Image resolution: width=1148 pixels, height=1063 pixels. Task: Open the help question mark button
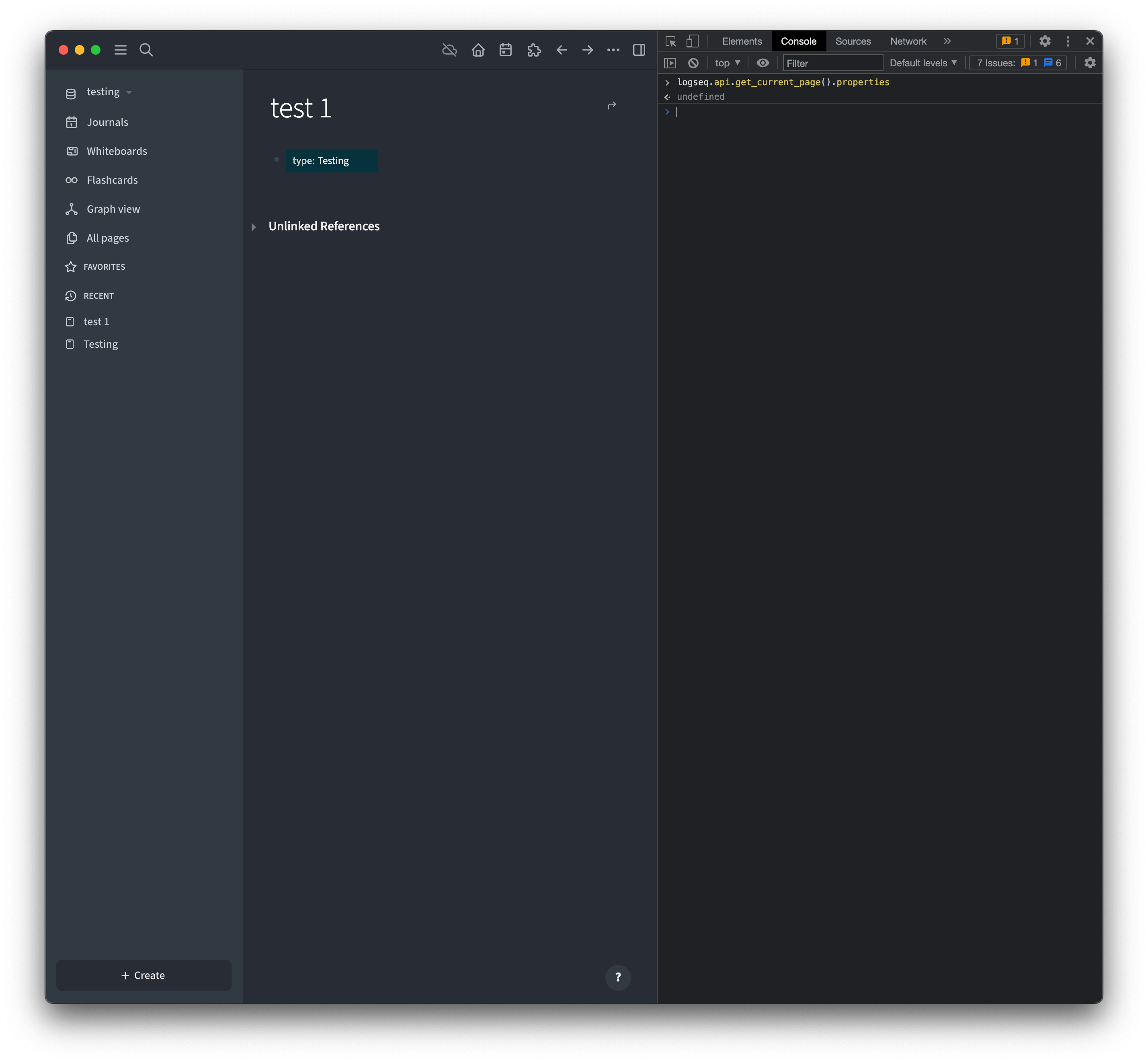tap(618, 977)
